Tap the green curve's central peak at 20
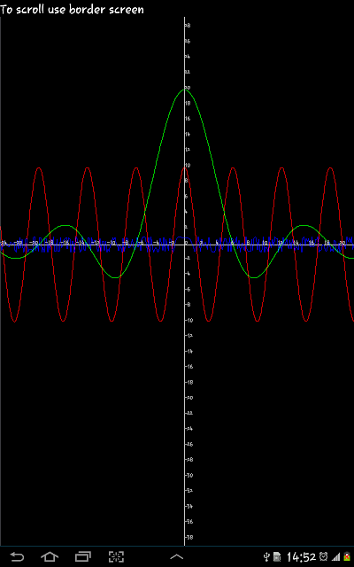This screenshot has width=354, height=567. click(185, 89)
